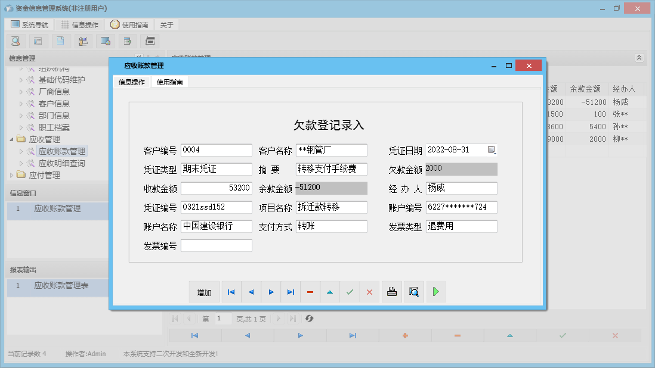Open the print icon in the dialog
Image resolution: width=655 pixels, height=368 pixels.
[392, 292]
